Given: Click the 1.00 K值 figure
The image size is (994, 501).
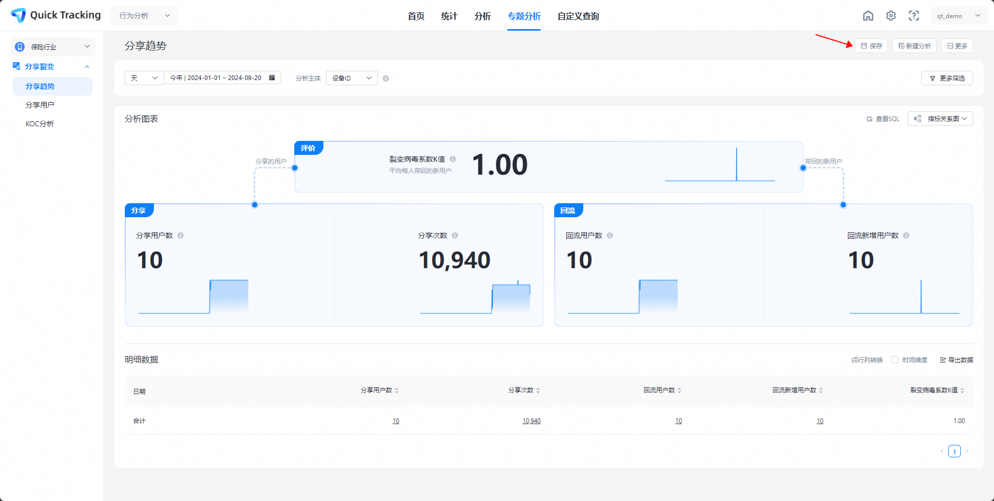Looking at the screenshot, I should [x=500, y=165].
